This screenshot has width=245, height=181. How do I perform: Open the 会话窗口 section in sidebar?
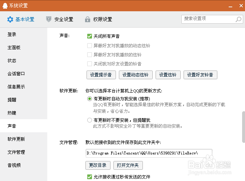[24, 74]
